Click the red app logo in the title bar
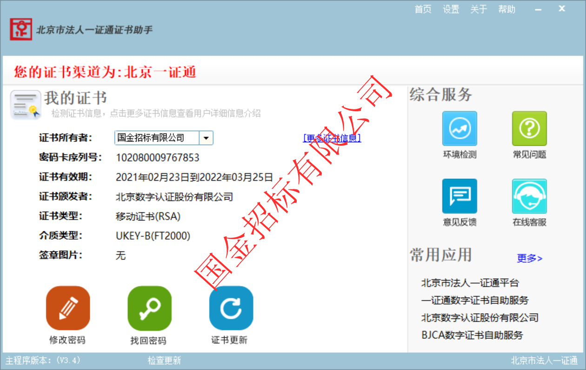586x370 pixels. pyautogui.click(x=21, y=29)
